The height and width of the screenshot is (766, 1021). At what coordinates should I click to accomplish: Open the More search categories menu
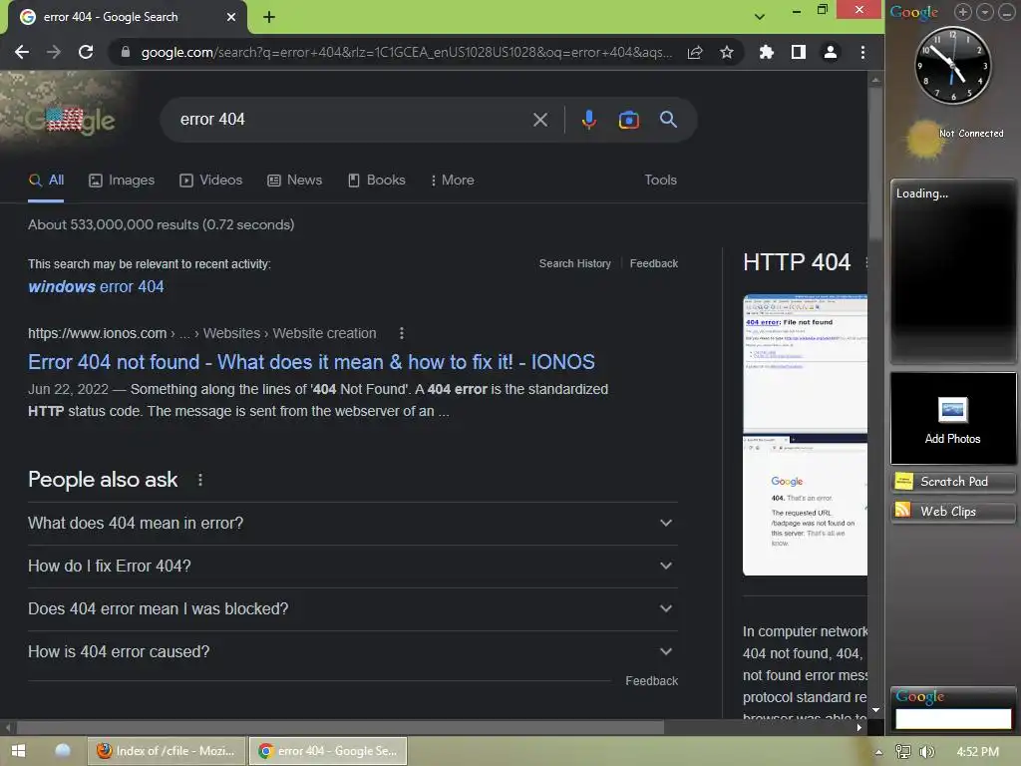[x=452, y=181]
